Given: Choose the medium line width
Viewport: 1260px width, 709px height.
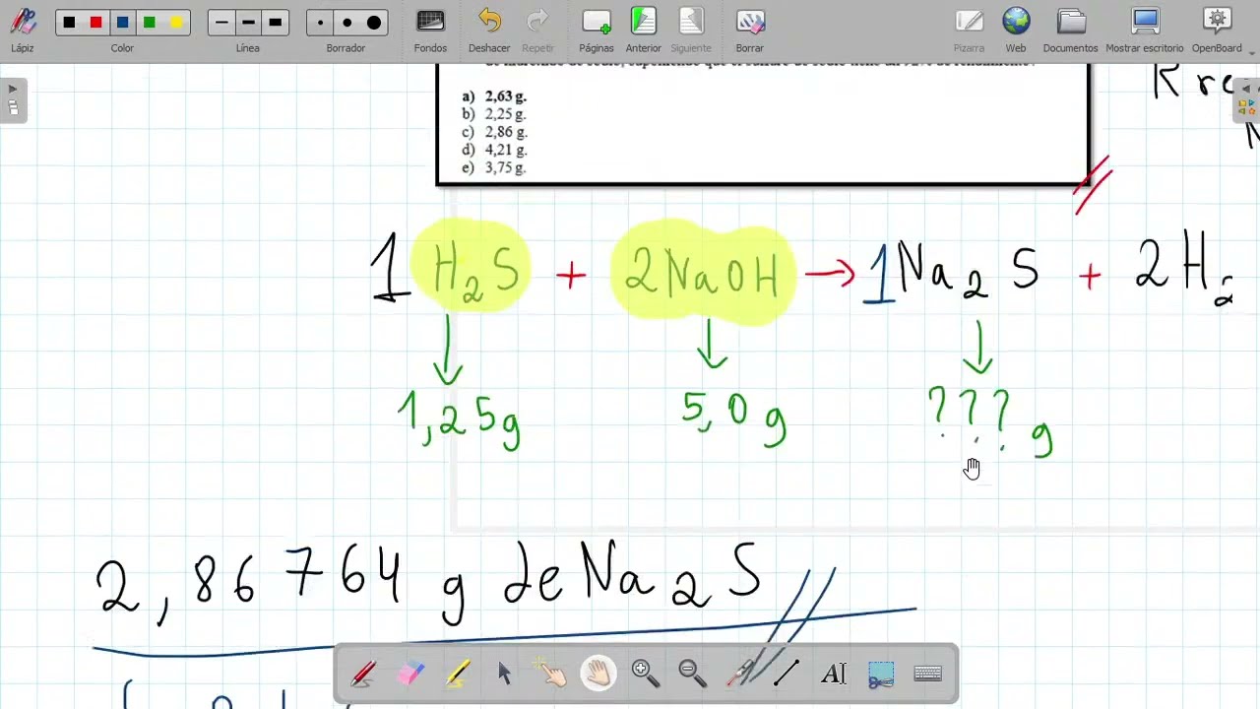Looking at the screenshot, I should (x=248, y=23).
